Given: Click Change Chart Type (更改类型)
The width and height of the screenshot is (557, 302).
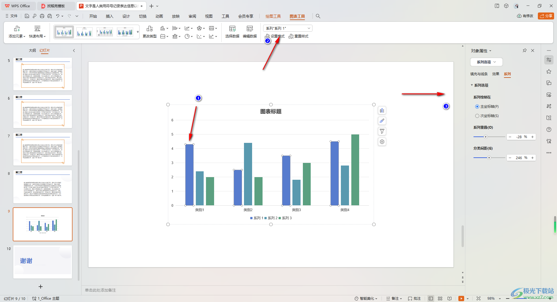Looking at the screenshot, I should [x=150, y=32].
